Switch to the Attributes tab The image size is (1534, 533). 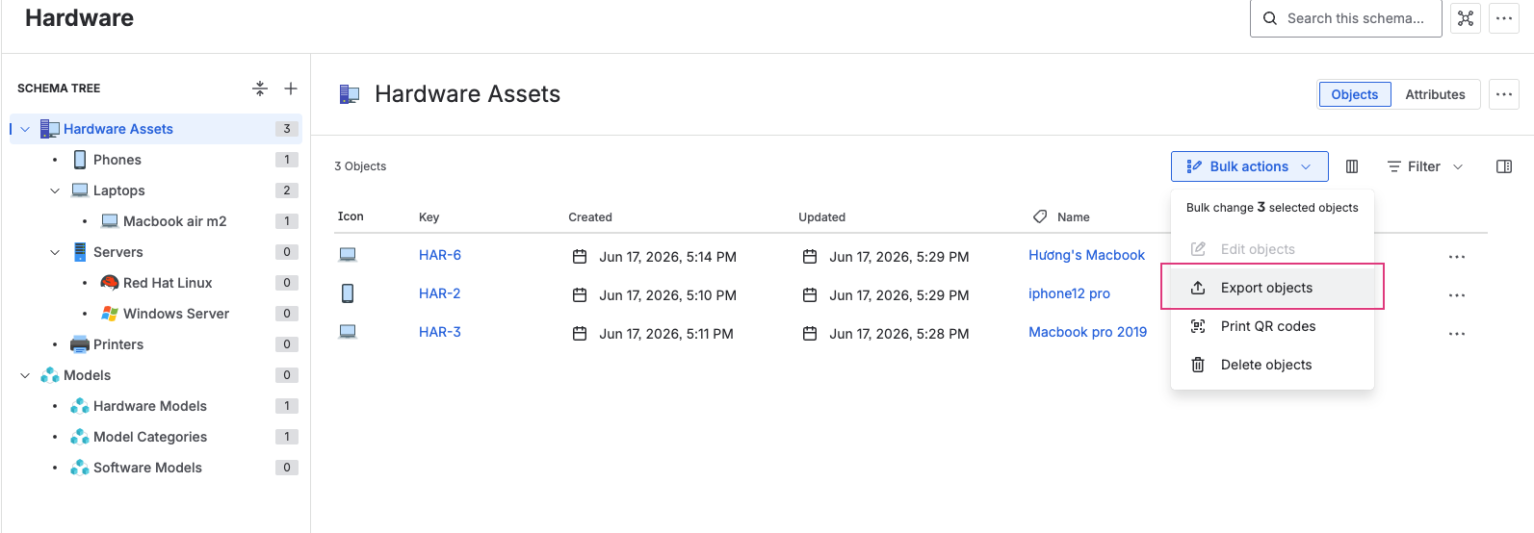point(1435,94)
